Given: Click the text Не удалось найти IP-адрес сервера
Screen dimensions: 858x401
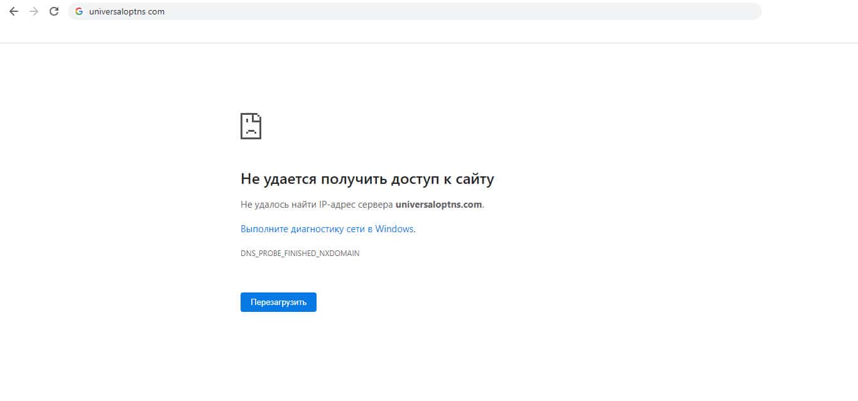Looking at the screenshot, I should pyautogui.click(x=317, y=205).
